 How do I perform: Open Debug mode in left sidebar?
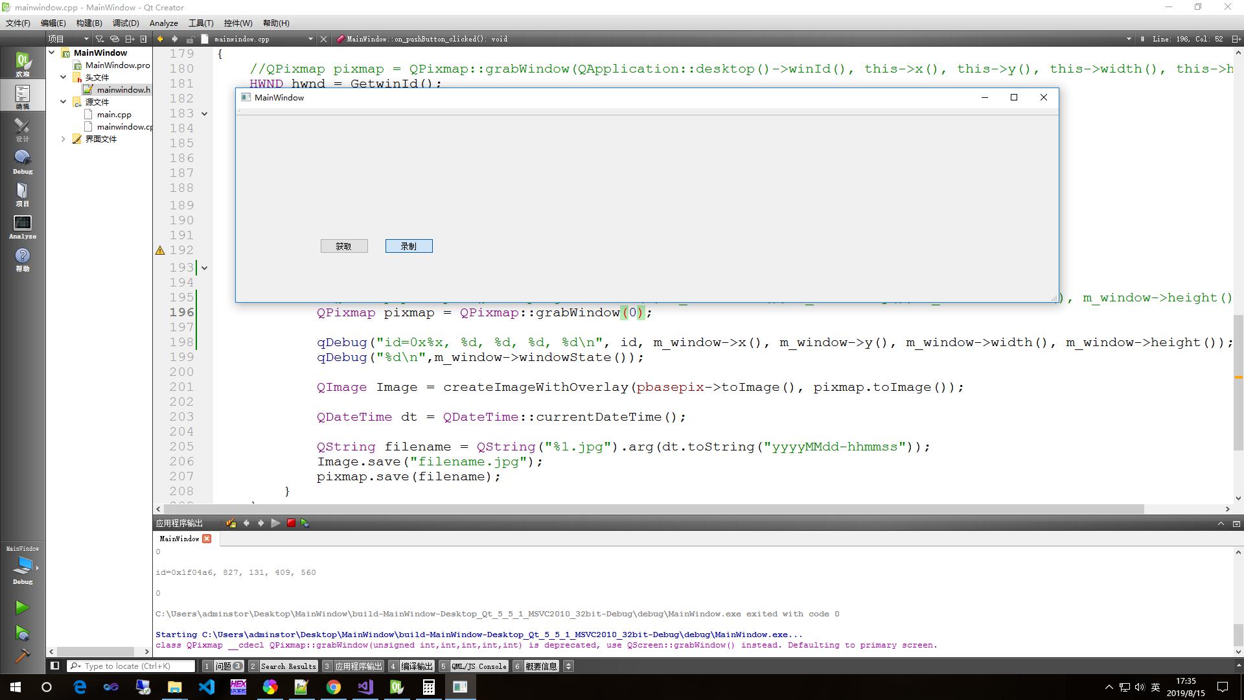pyautogui.click(x=23, y=162)
